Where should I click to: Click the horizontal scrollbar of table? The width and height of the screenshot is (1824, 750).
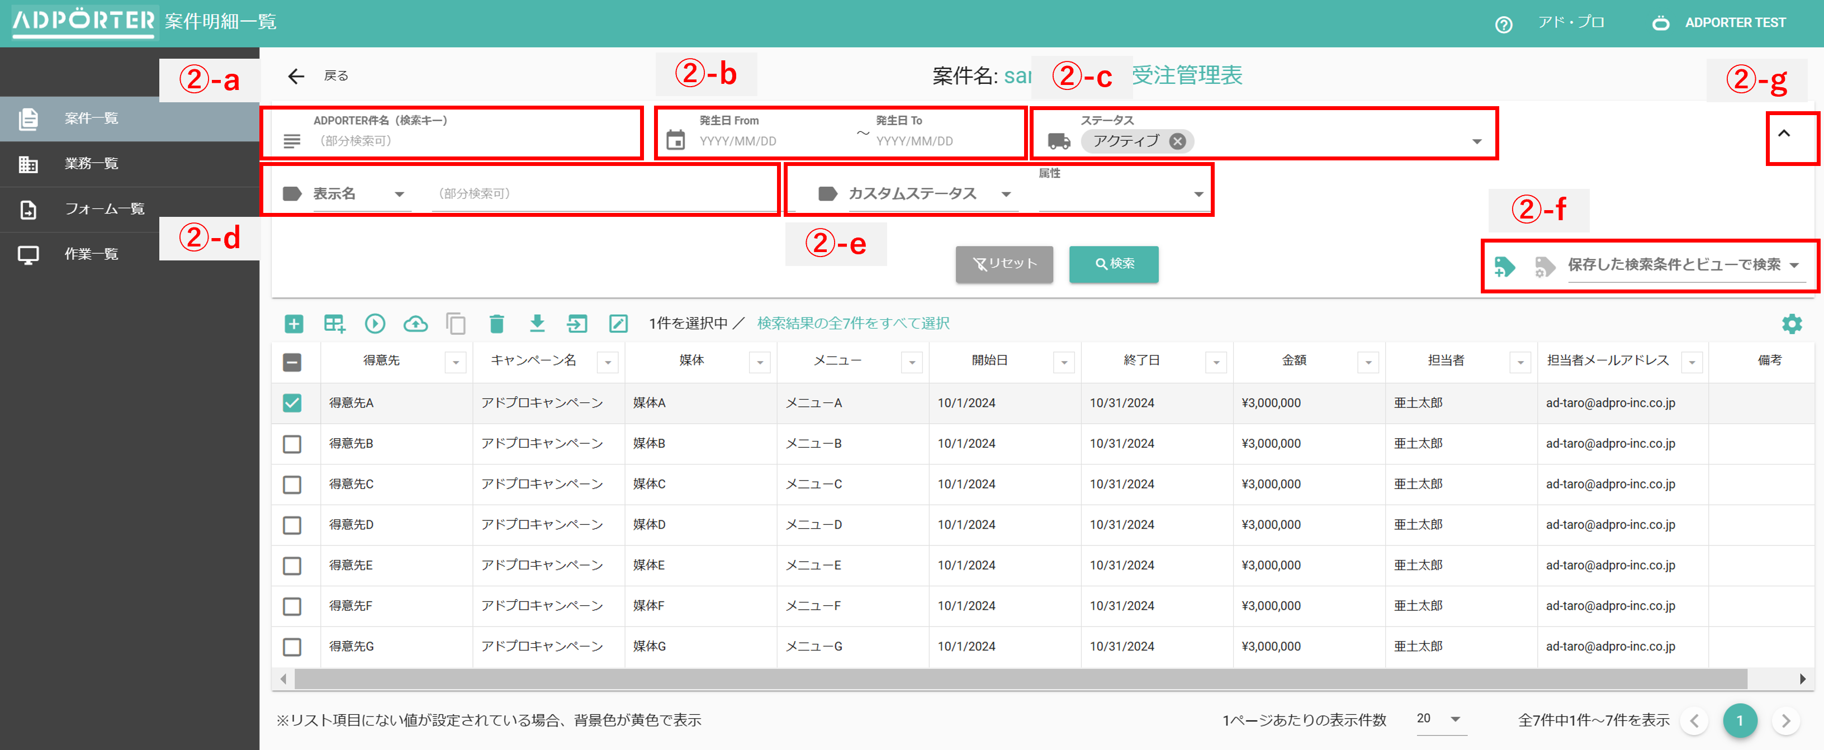click(1020, 678)
